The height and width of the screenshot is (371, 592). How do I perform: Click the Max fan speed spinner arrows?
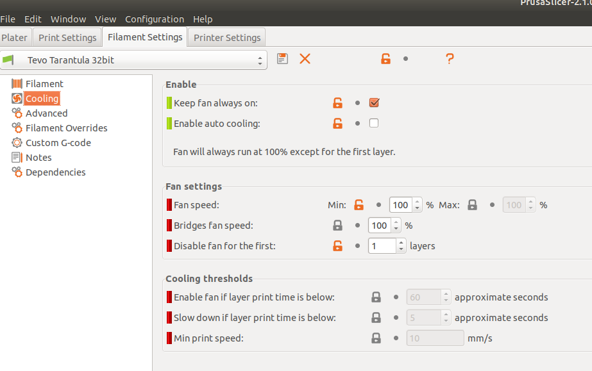[x=530, y=205]
